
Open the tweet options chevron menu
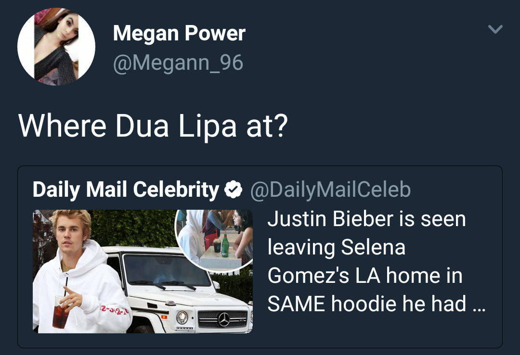(495, 29)
